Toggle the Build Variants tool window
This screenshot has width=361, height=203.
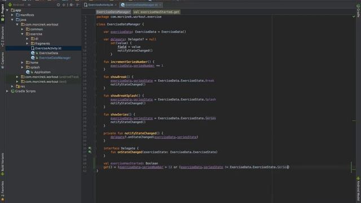coord(2,164)
